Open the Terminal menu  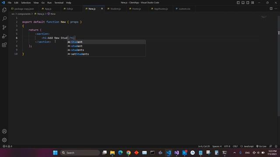tap(59, 3)
